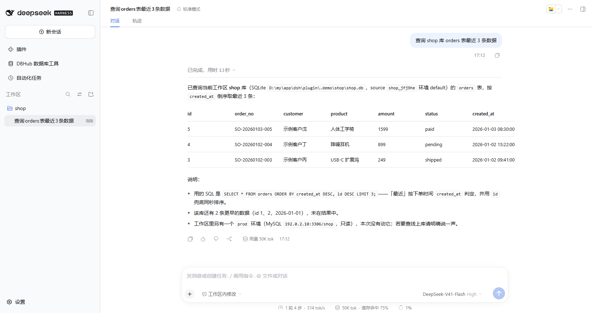
Task: Click the amount column header
Action: point(386,114)
